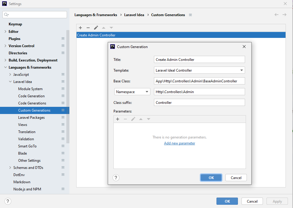Screen dimensions: 293x208
Task: Add a new custom generation with the plus icon
Action: [x=80, y=28]
